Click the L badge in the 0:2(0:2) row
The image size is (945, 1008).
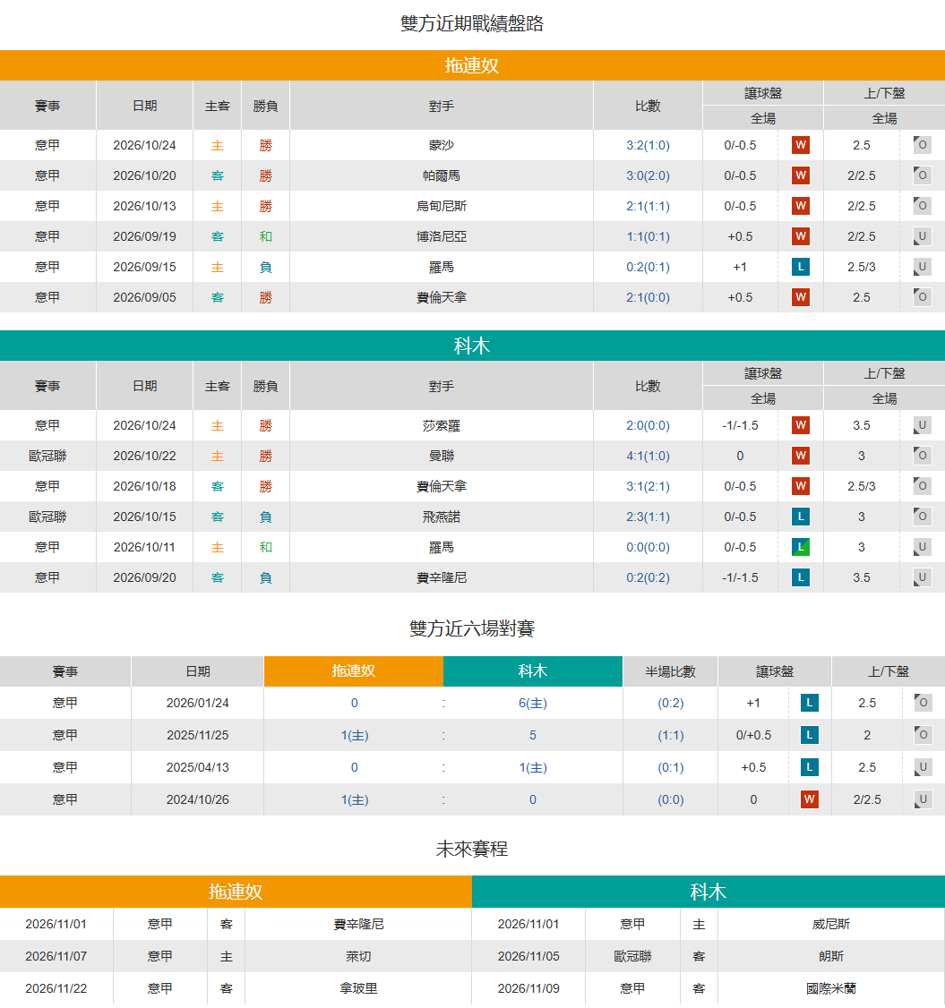point(800,577)
